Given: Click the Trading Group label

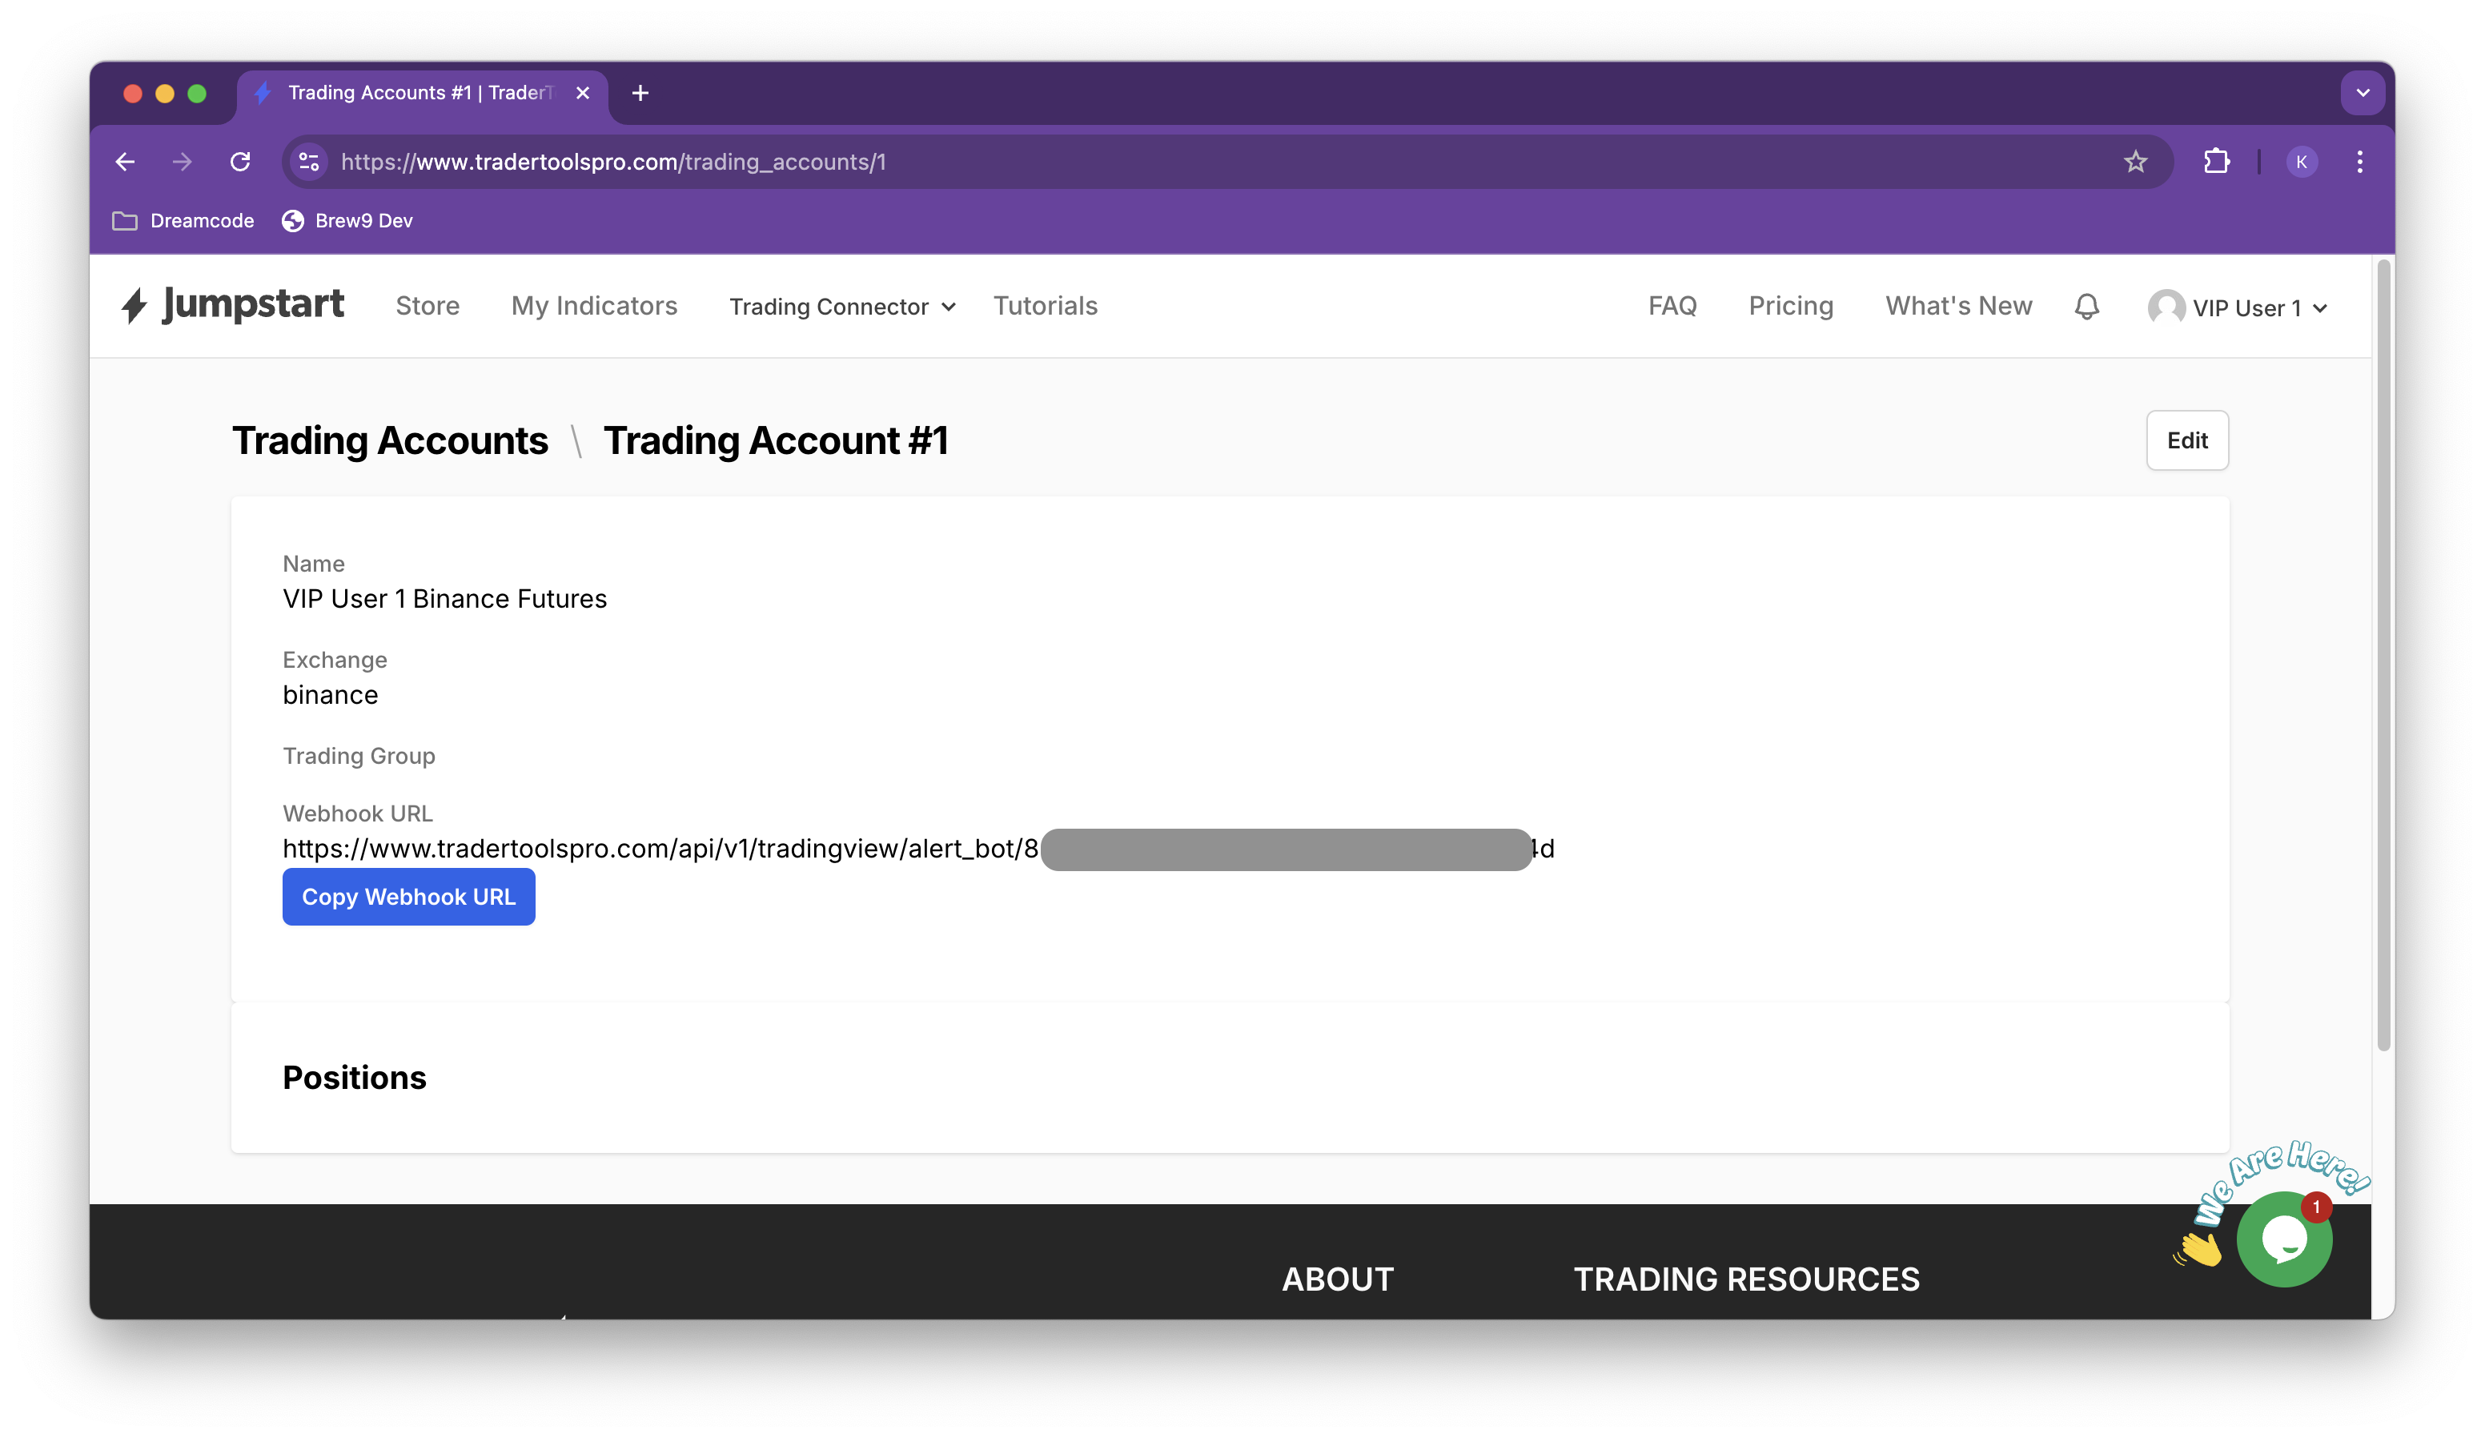Looking at the screenshot, I should tap(359, 756).
